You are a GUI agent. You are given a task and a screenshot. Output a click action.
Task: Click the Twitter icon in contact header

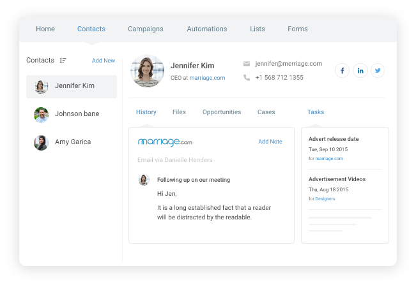pyautogui.click(x=378, y=71)
